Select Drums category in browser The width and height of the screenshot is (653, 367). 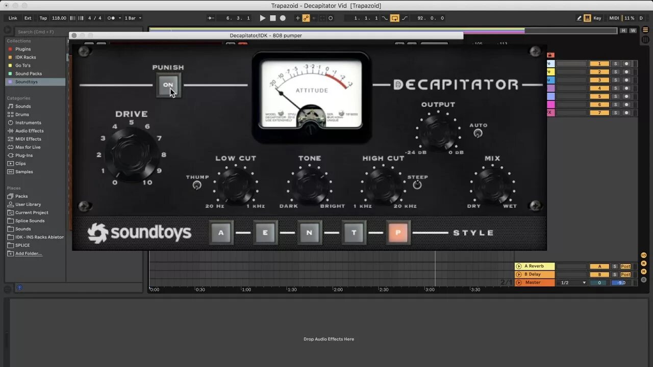pos(22,114)
